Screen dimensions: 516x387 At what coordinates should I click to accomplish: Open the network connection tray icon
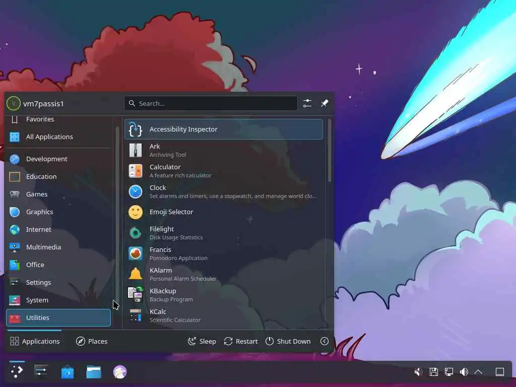[x=449, y=372]
